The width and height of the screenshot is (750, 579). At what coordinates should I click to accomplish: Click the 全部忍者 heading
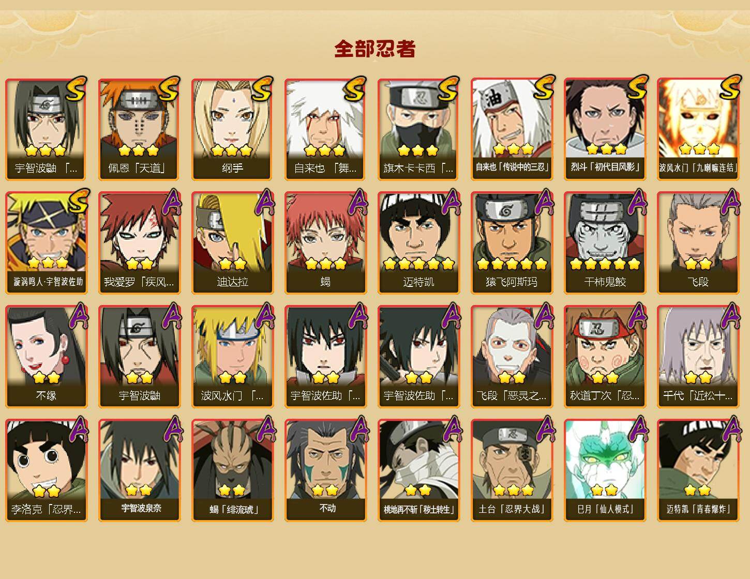click(x=375, y=49)
